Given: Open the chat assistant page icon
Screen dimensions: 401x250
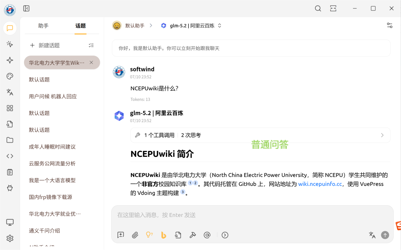Looking at the screenshot, I should click(x=10, y=28).
